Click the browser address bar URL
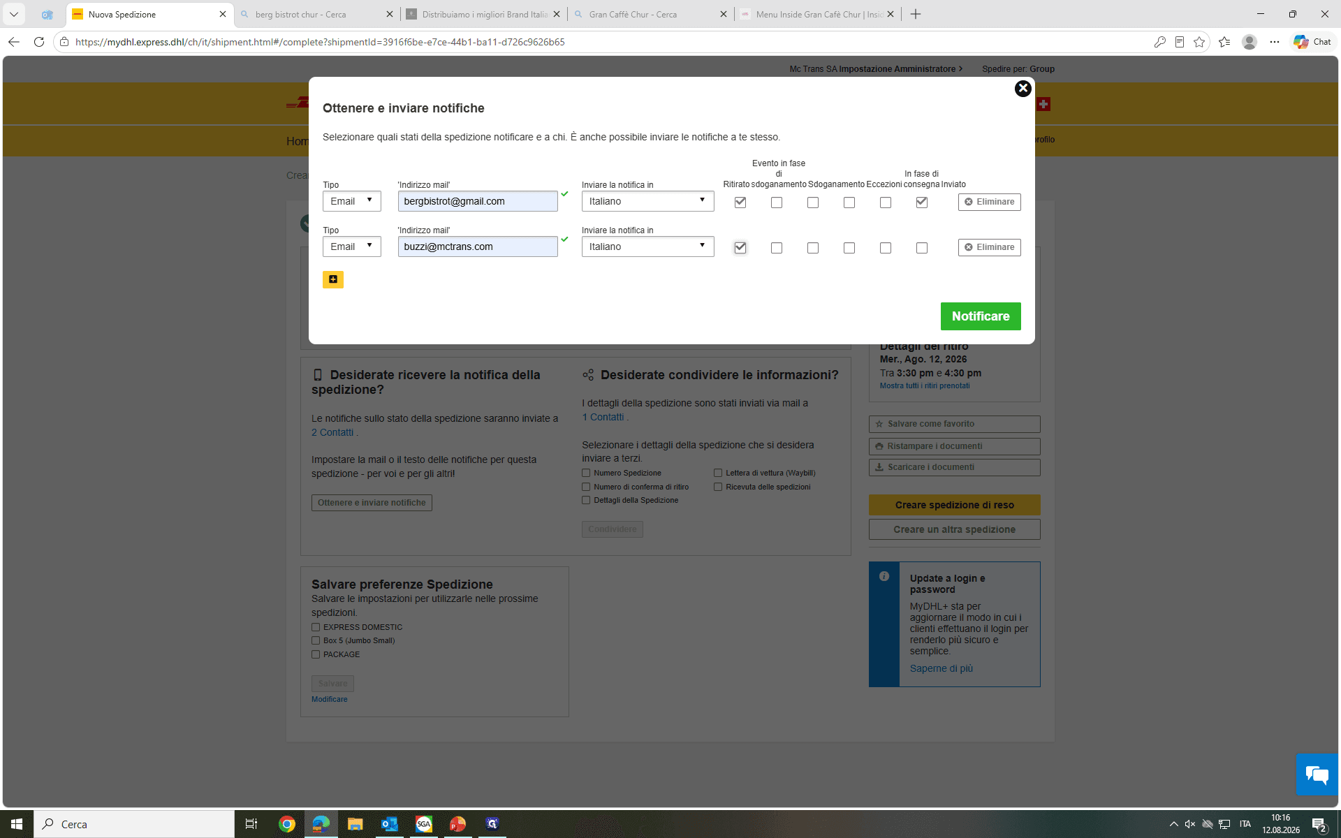The image size is (1341, 838). tap(320, 42)
